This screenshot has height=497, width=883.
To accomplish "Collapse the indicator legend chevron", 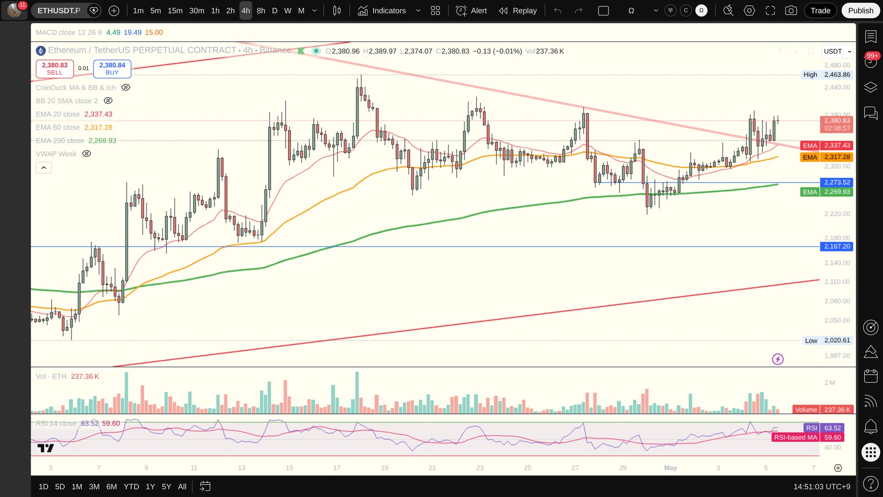I will [x=44, y=167].
